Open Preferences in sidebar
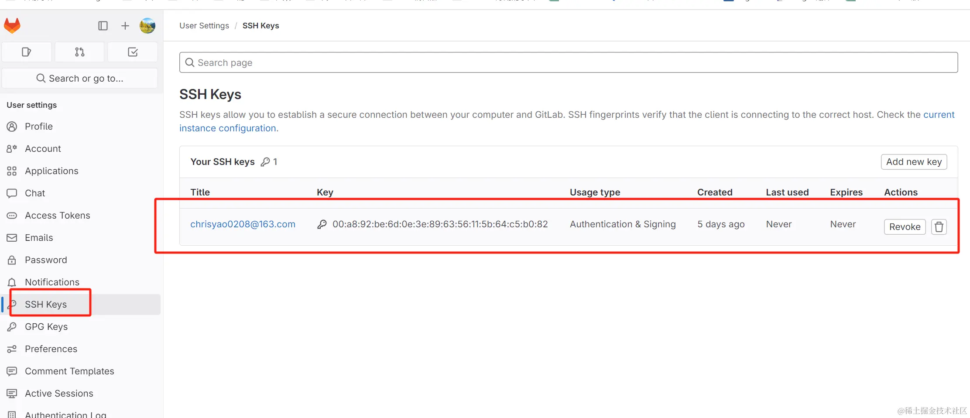Image resolution: width=970 pixels, height=418 pixels. point(81,349)
